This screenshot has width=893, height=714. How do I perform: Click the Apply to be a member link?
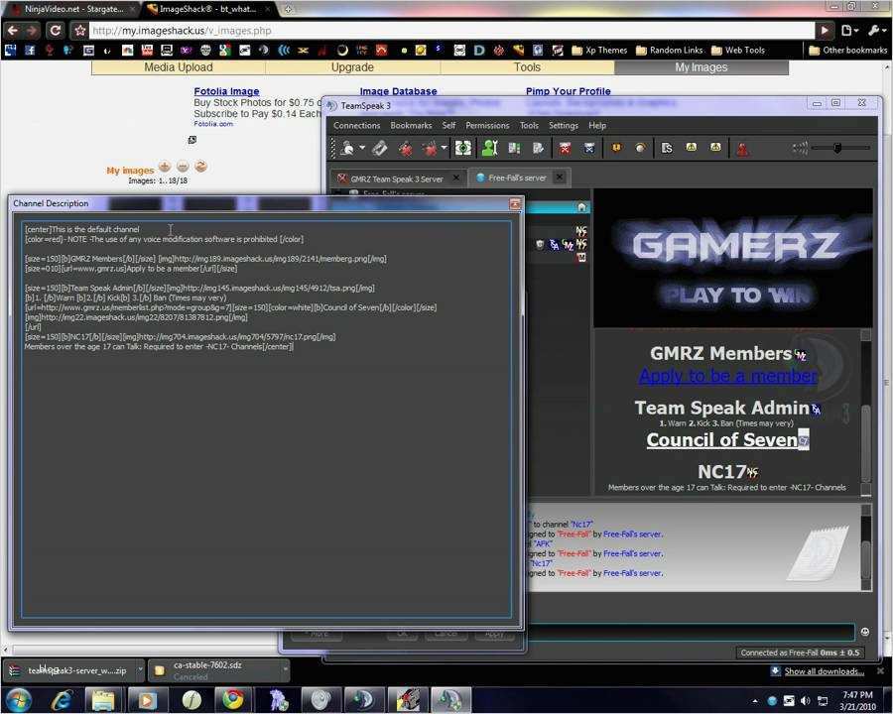(728, 376)
